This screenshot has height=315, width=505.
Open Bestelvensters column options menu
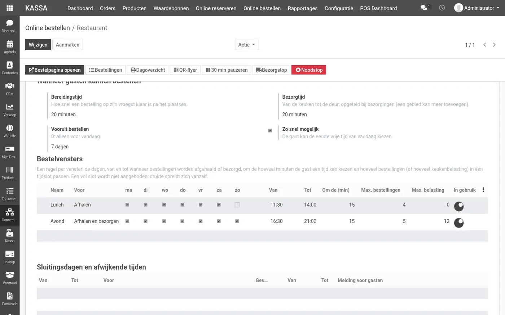(483, 190)
